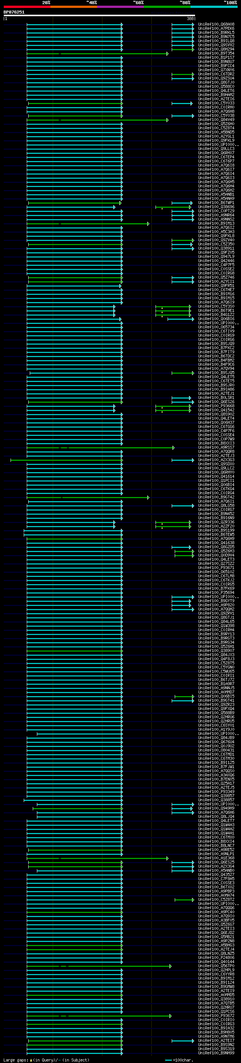Select label UniRef100_Q9SDX0
This screenshot has width=241, height=1063.
(x=216, y=464)
